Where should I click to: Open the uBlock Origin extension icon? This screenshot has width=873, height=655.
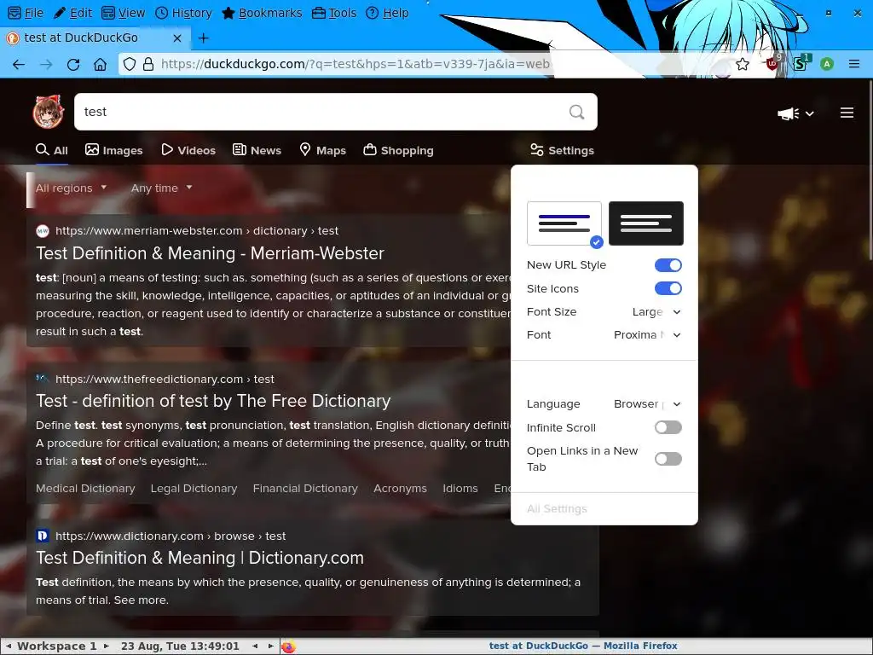point(772,63)
